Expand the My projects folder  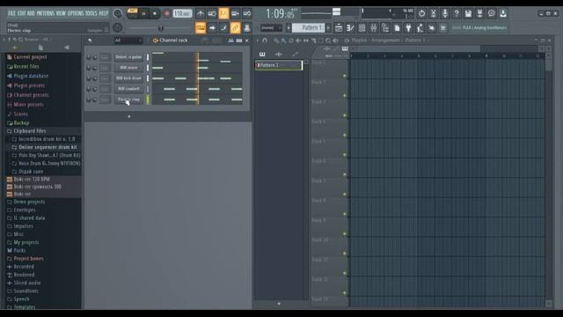26,242
